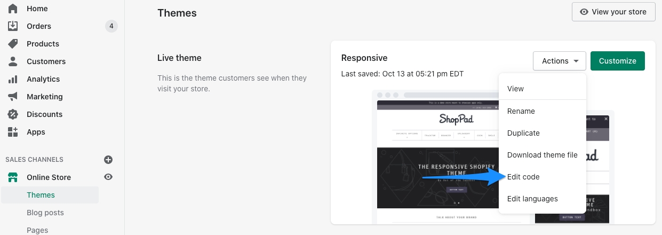Expand the Actions dropdown
Viewport: 662px width, 235px height.
[x=559, y=61]
